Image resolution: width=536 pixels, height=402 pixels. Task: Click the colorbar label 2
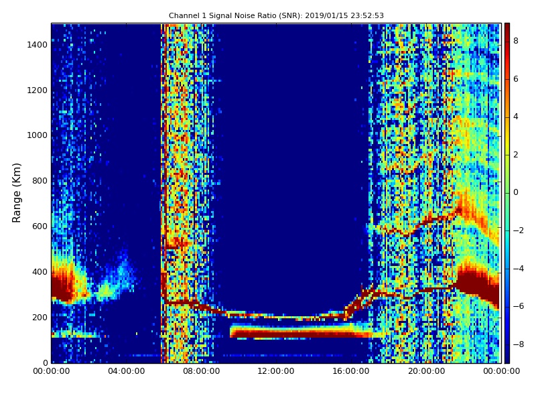click(x=516, y=155)
